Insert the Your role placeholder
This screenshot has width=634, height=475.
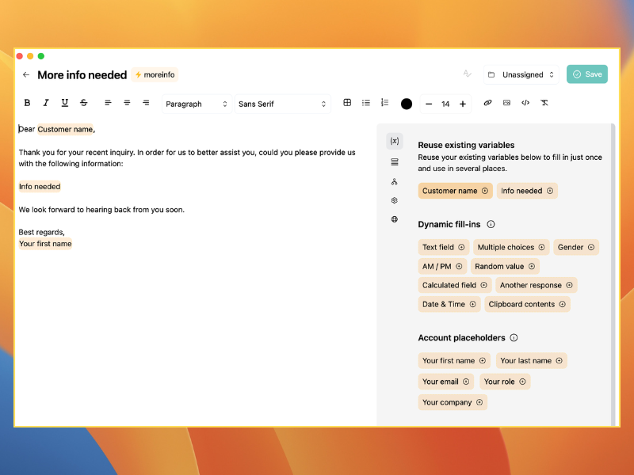(505, 382)
